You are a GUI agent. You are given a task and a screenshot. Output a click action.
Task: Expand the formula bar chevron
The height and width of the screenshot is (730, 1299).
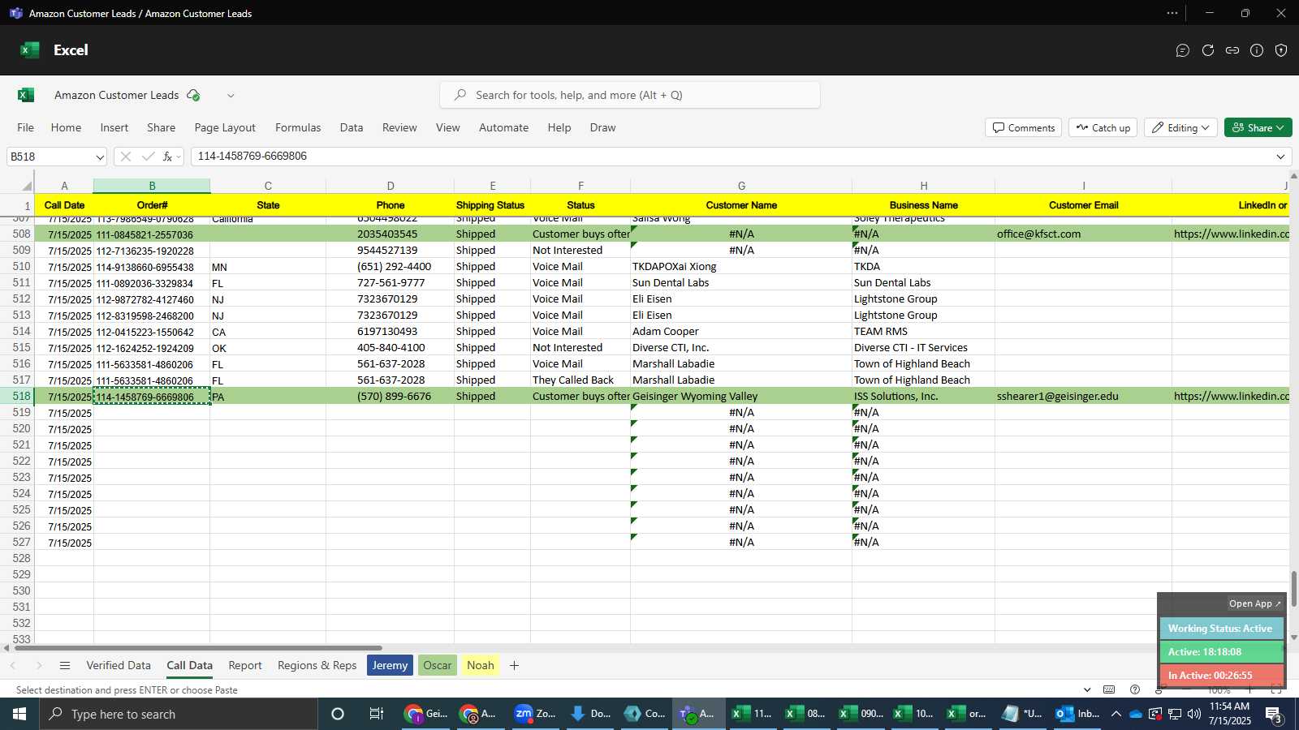[1281, 157]
